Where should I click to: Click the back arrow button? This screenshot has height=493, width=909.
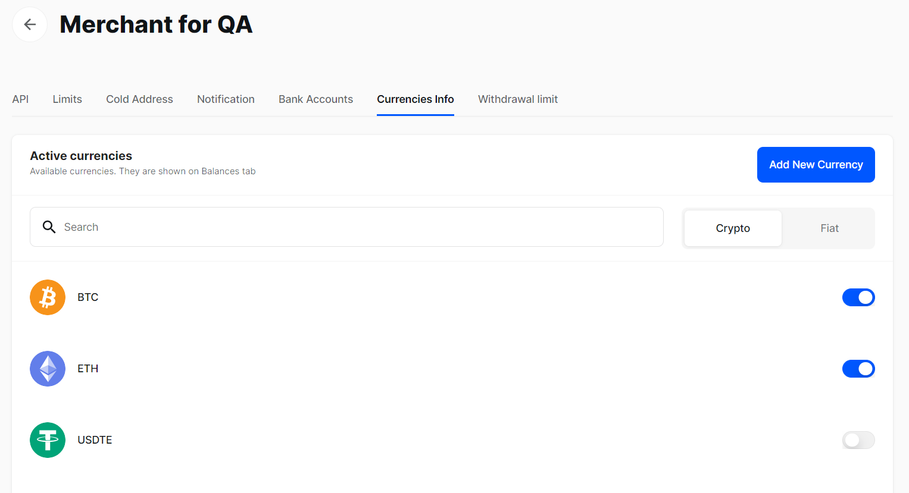pos(30,24)
